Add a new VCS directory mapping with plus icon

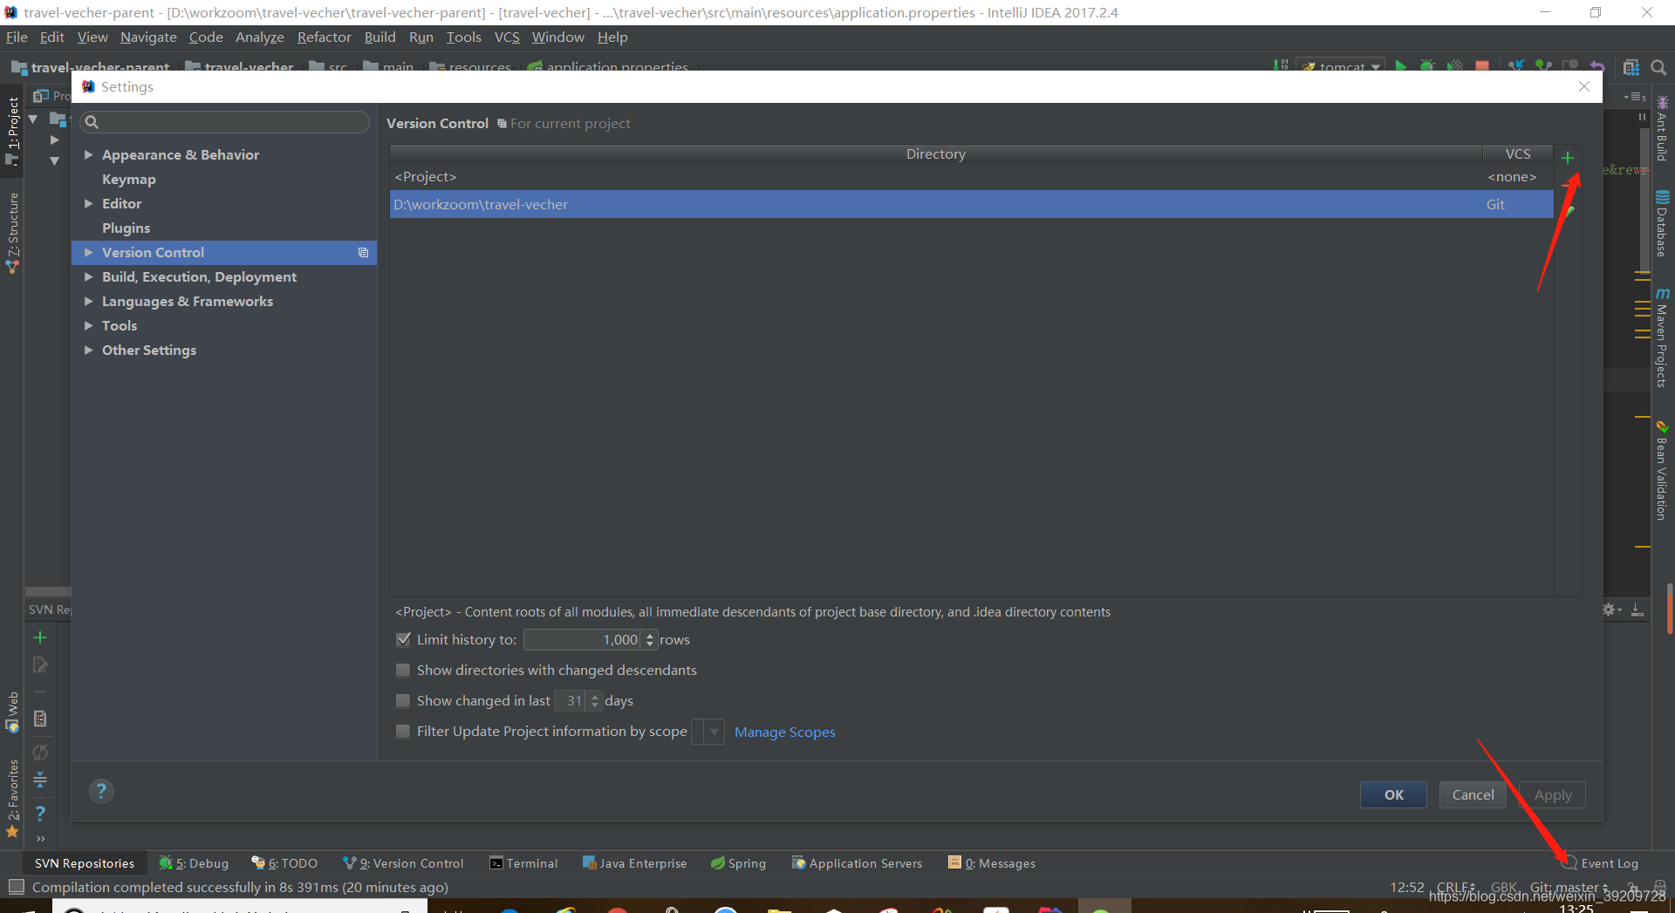click(x=1568, y=158)
